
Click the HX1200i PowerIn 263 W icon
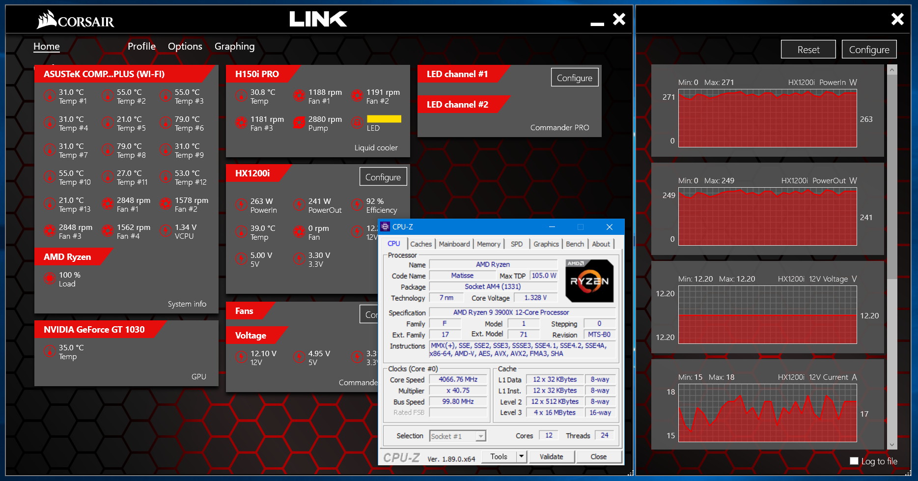pyautogui.click(x=241, y=205)
